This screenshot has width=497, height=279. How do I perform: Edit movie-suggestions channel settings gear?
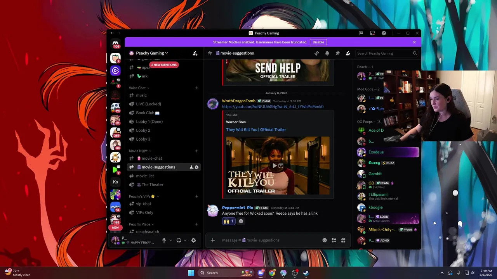pos(196,167)
